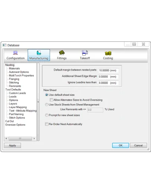The image size is (151, 194).
Task: Select Text - Attribute Mapping item
Action: [x=23, y=111]
